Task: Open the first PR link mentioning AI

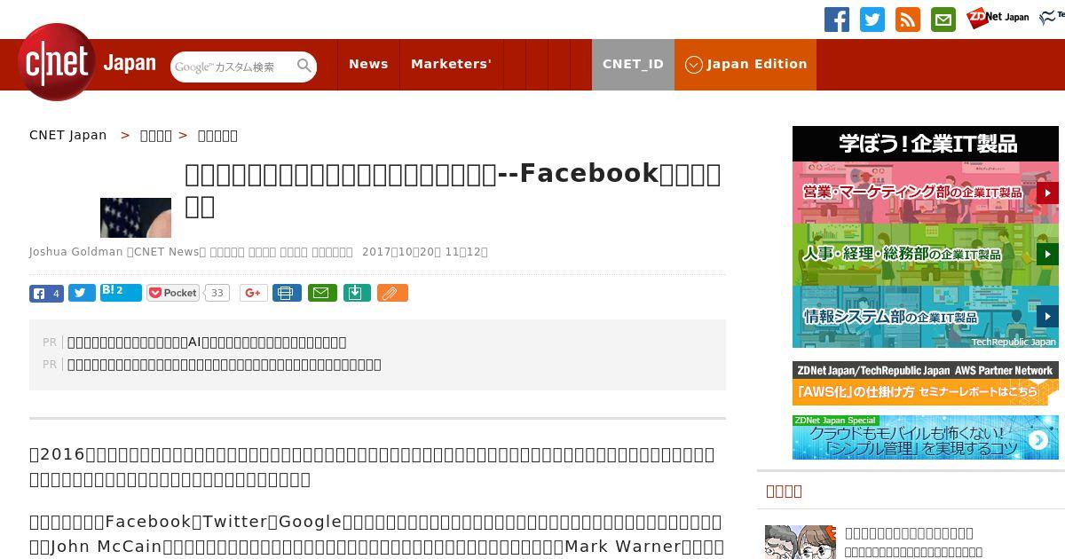Action: point(207,342)
